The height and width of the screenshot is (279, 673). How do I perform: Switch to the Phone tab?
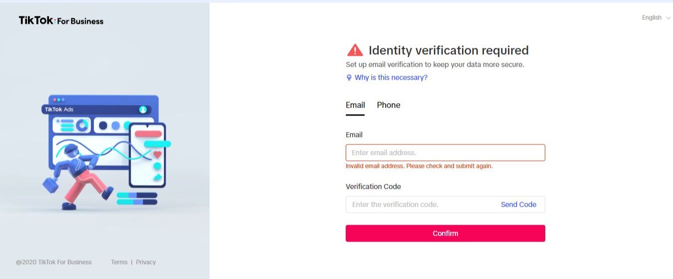[389, 105]
